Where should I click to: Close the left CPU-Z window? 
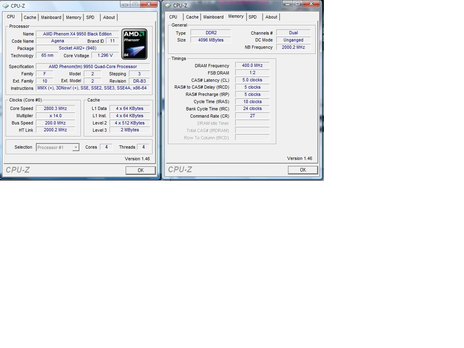pos(149,4)
